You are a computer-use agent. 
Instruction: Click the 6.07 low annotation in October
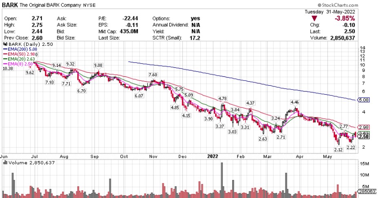pyautogui.click(x=139, y=96)
